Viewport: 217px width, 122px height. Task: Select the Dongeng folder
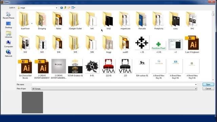[42, 21]
